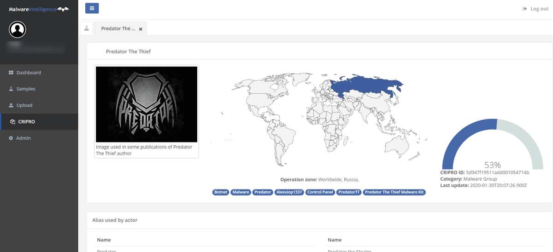Viewport: 553px width, 252px height.
Task: Click the right Name column header
Action: coord(335,240)
